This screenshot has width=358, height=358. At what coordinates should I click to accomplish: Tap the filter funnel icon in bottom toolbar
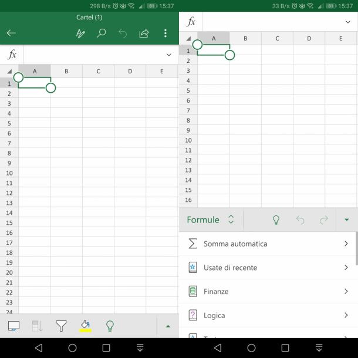pos(61,326)
